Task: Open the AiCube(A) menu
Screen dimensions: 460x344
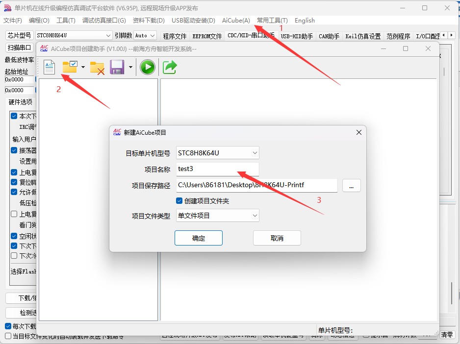Action: 236,21
